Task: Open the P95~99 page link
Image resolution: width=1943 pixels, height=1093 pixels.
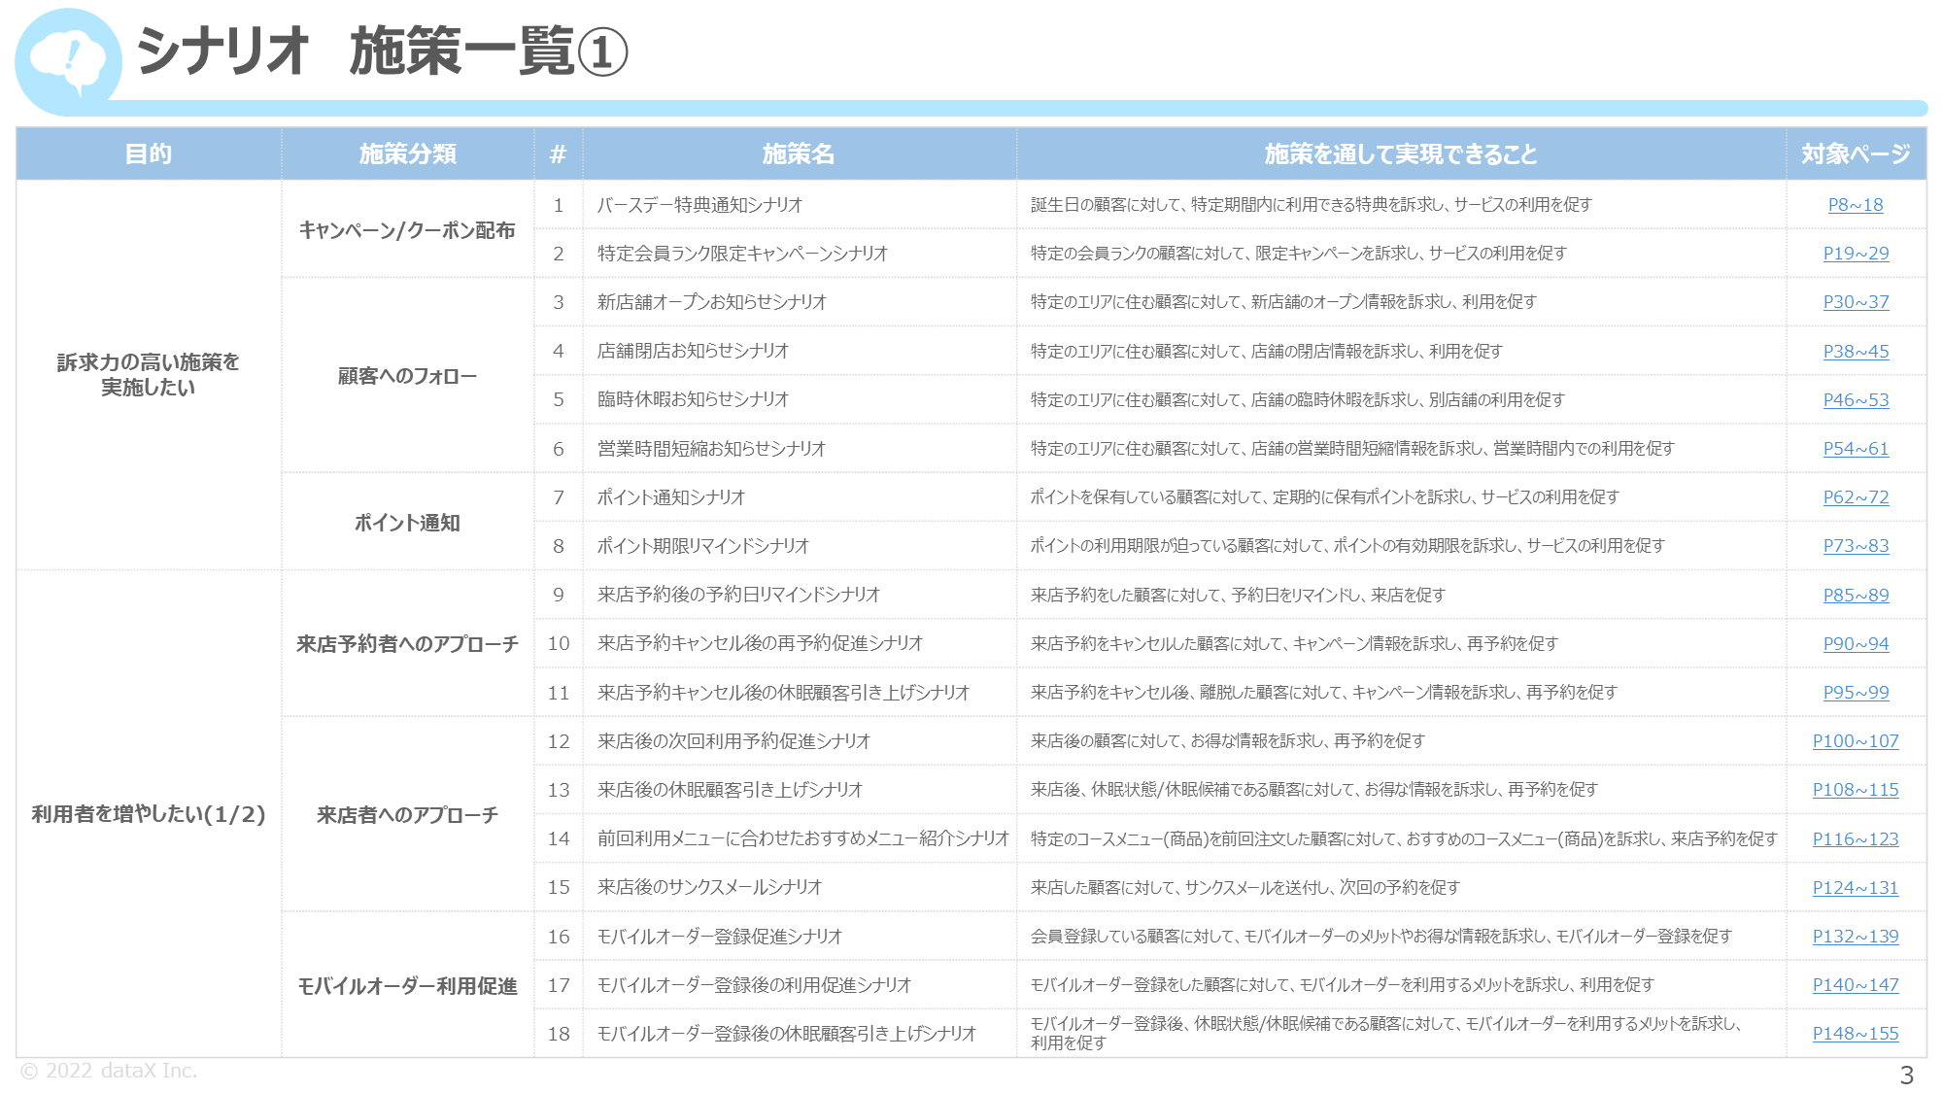Action: coord(1856,693)
